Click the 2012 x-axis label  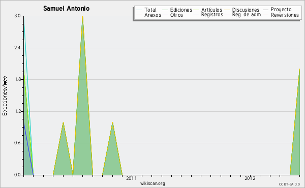(250, 178)
